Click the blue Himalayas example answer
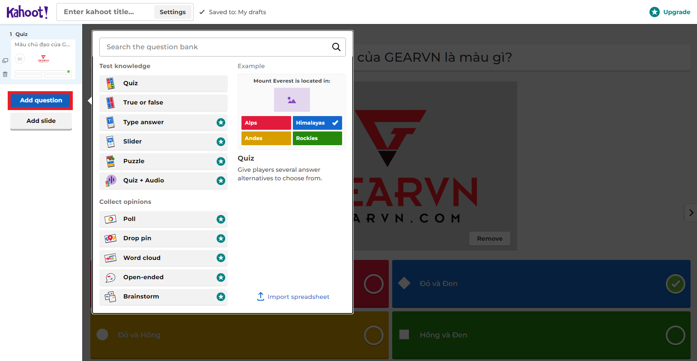 [x=317, y=123]
